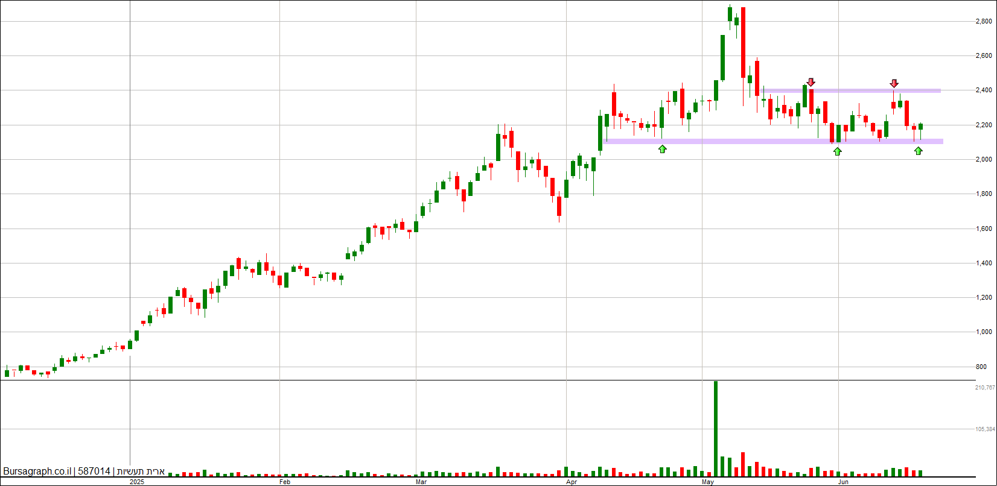Click the 2,800 price axis label
The width and height of the screenshot is (997, 486).
pyautogui.click(x=984, y=22)
